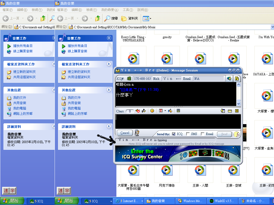
Task: Click the avatar face next to Send
Action: [x=237, y=134]
